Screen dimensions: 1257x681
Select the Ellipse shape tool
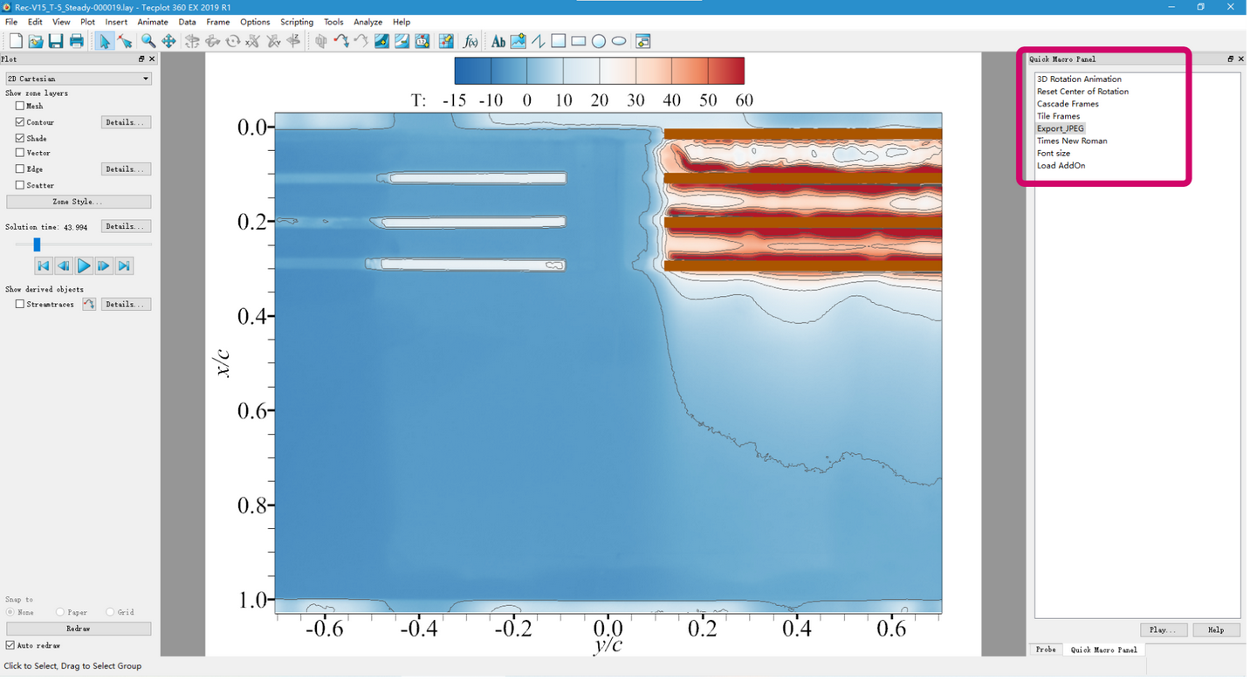point(619,41)
